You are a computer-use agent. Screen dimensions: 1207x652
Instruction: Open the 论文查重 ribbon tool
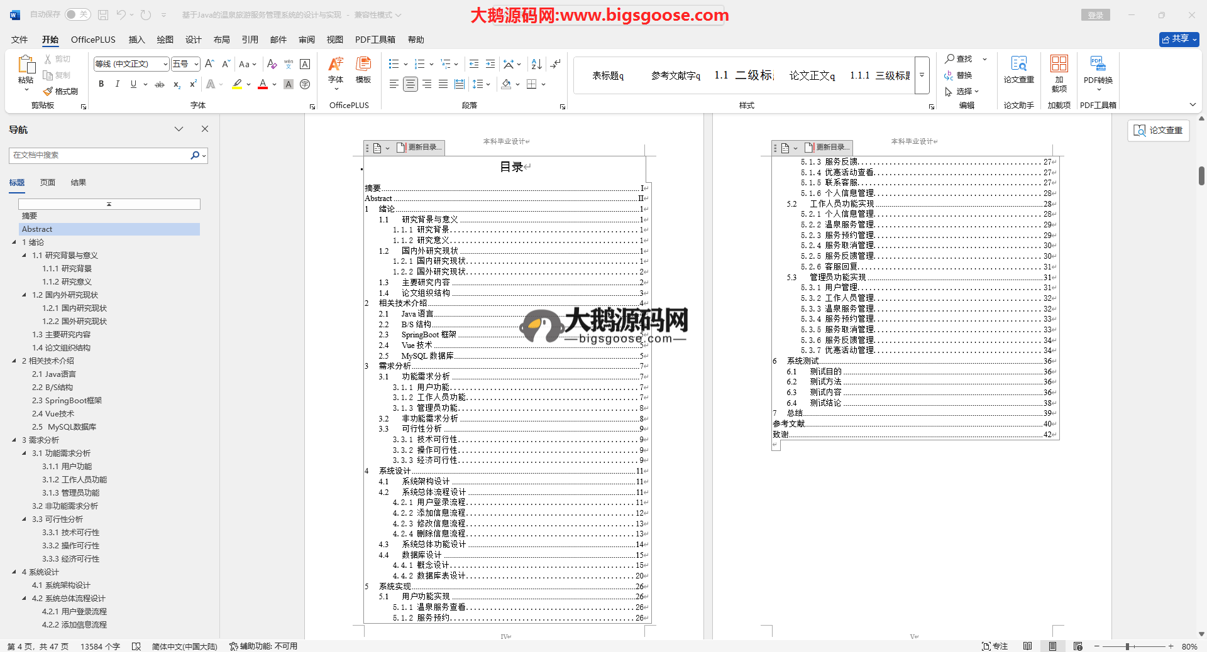click(x=1018, y=70)
